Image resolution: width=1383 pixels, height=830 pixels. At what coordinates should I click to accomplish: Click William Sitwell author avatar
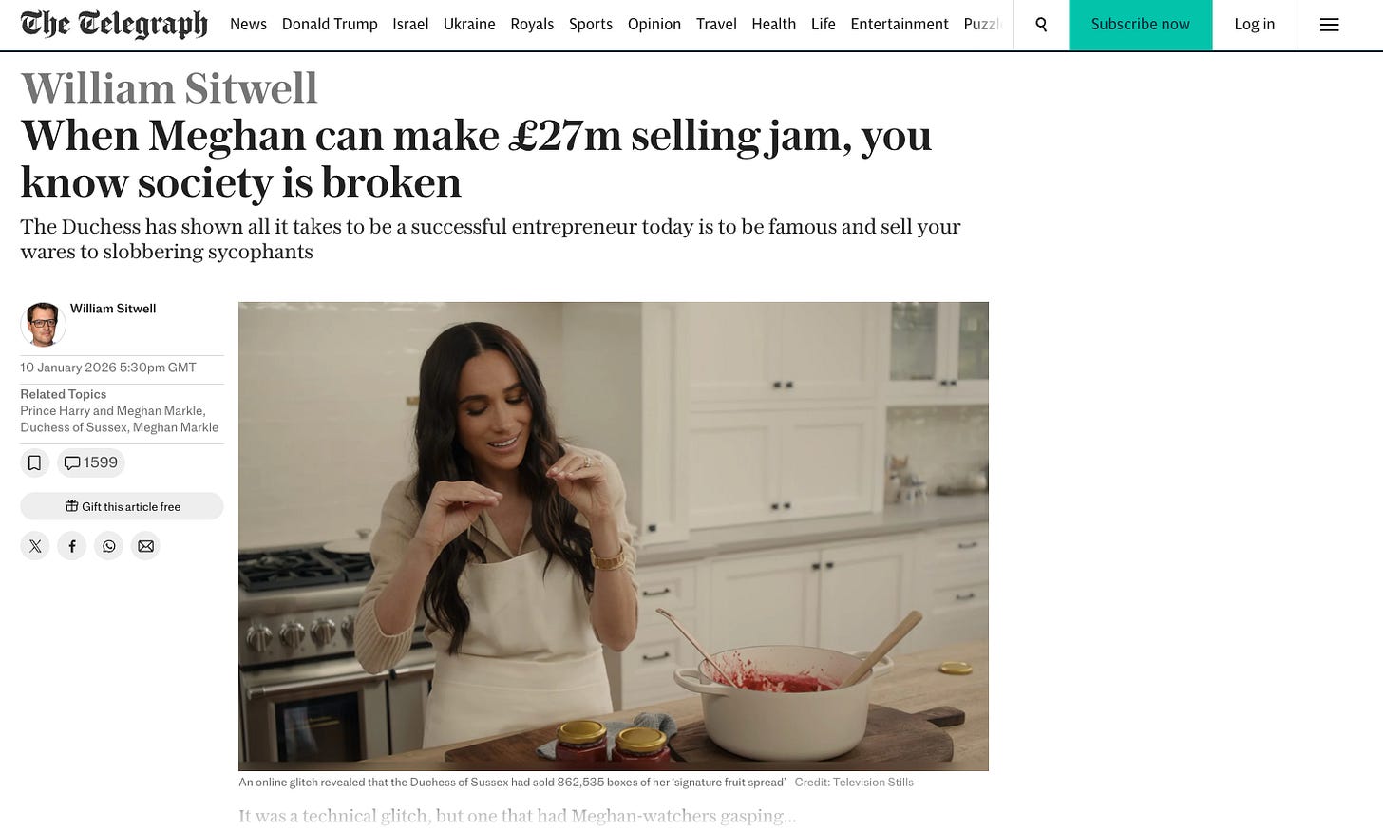point(43,325)
